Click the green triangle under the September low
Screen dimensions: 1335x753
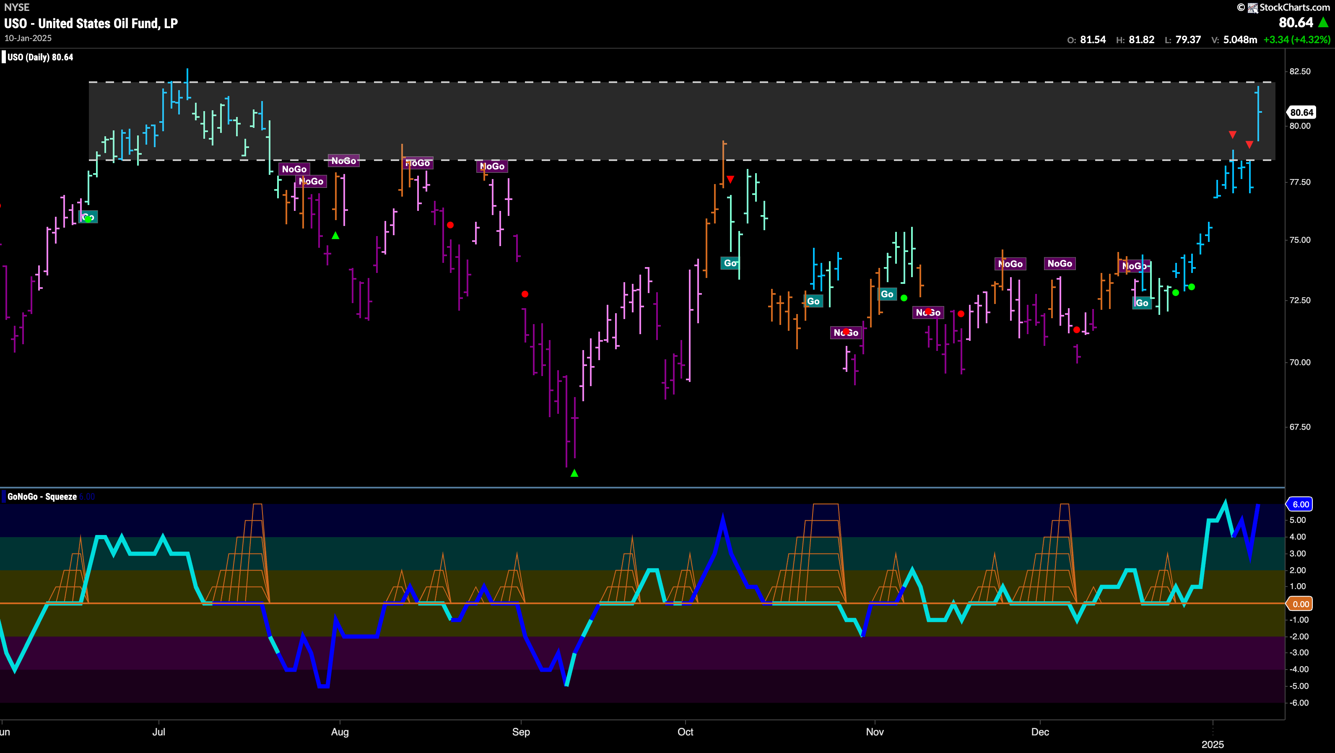(x=574, y=473)
